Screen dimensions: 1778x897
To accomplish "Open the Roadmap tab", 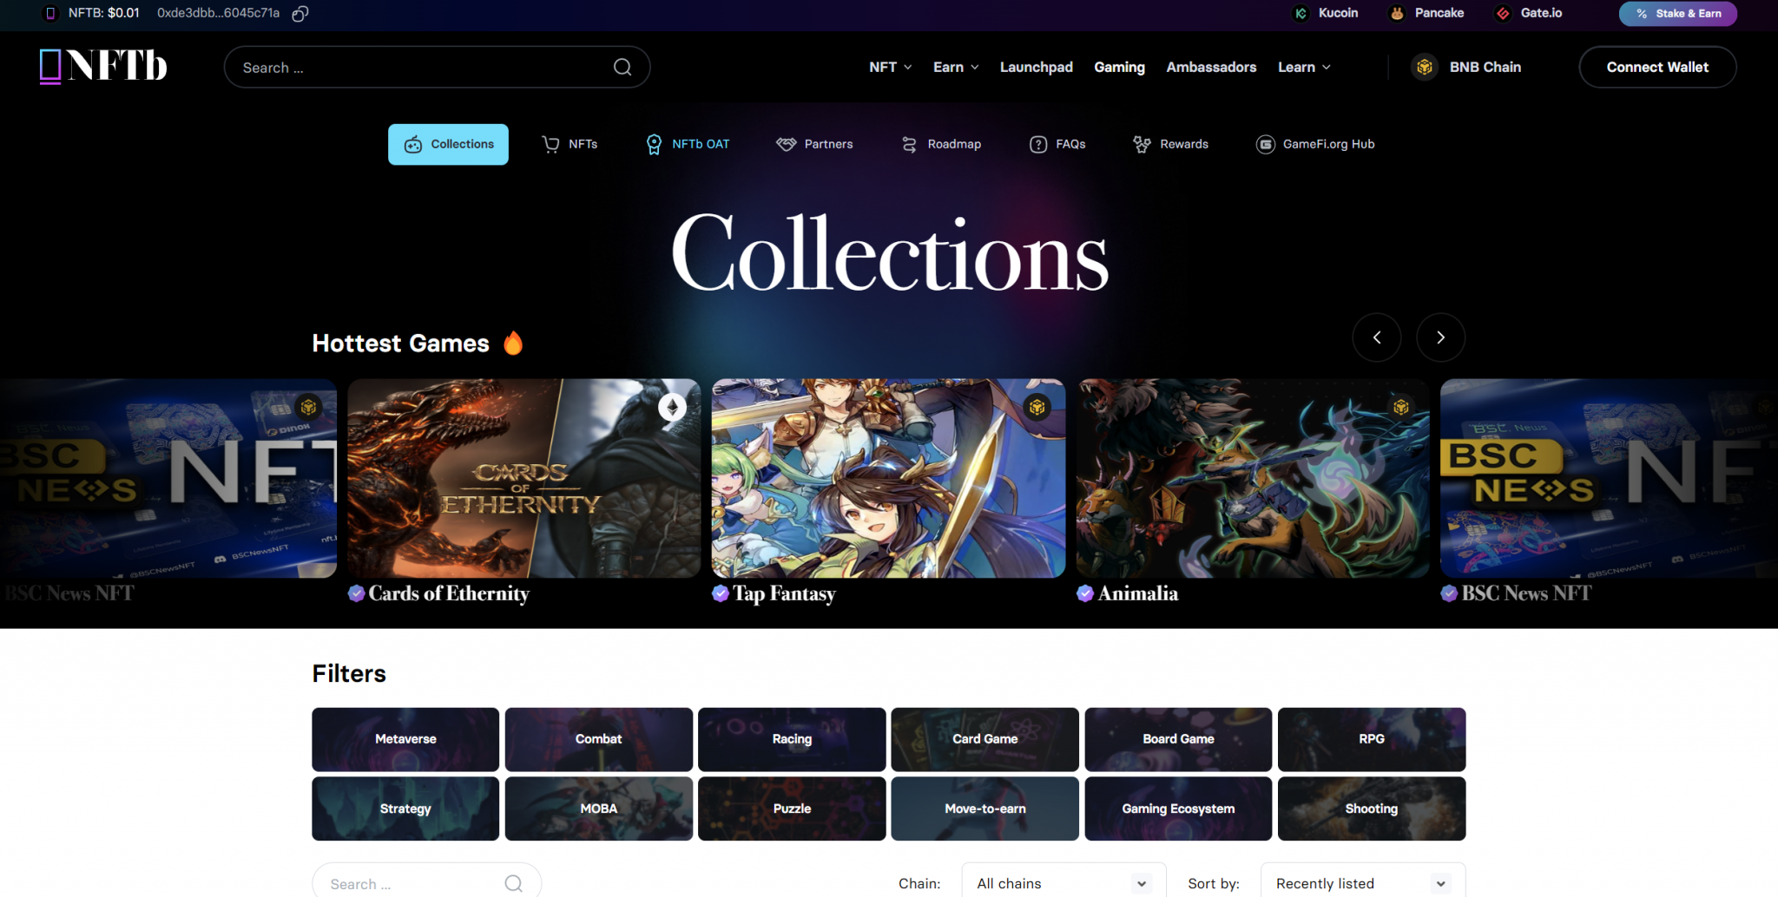I will pos(941,144).
